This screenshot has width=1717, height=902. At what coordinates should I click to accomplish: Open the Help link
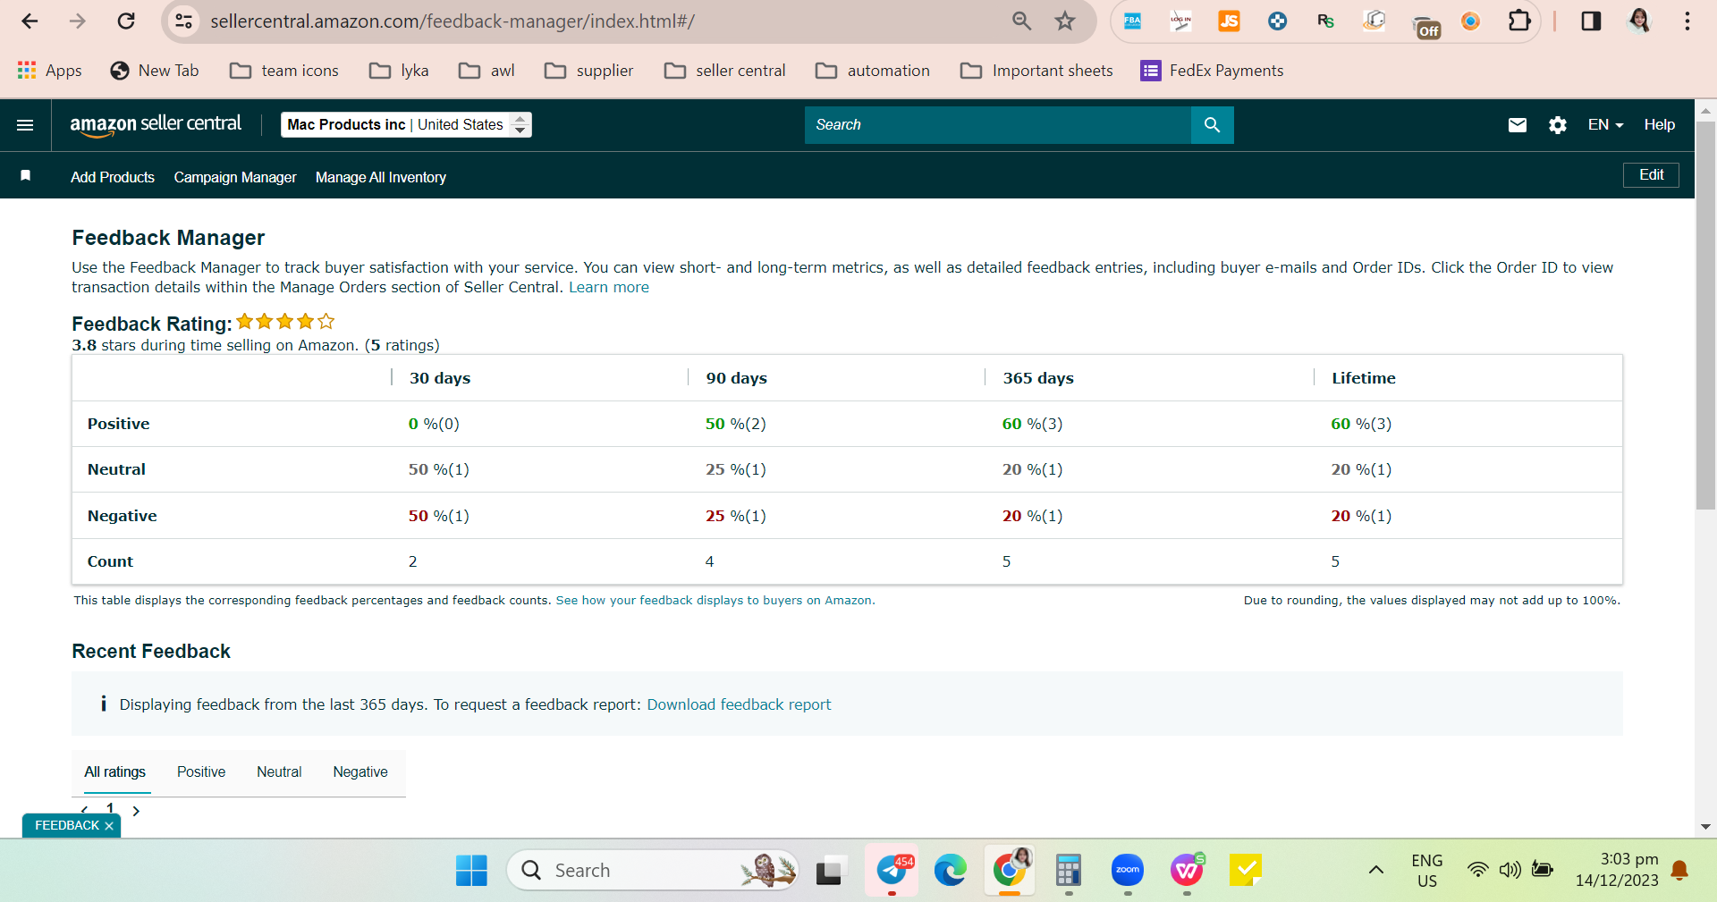pos(1659,125)
